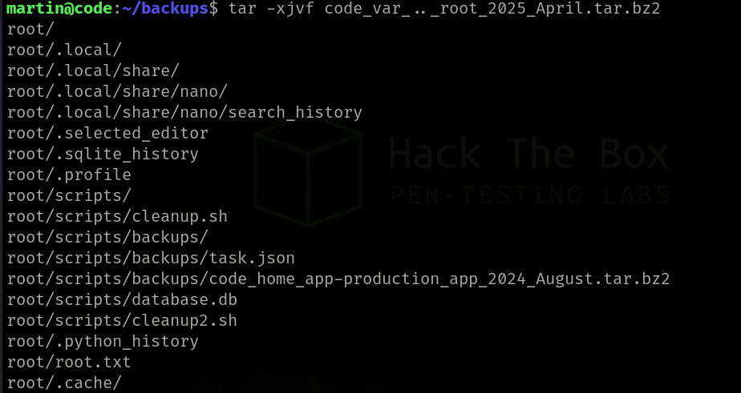Click the nano search_history line

click(184, 112)
